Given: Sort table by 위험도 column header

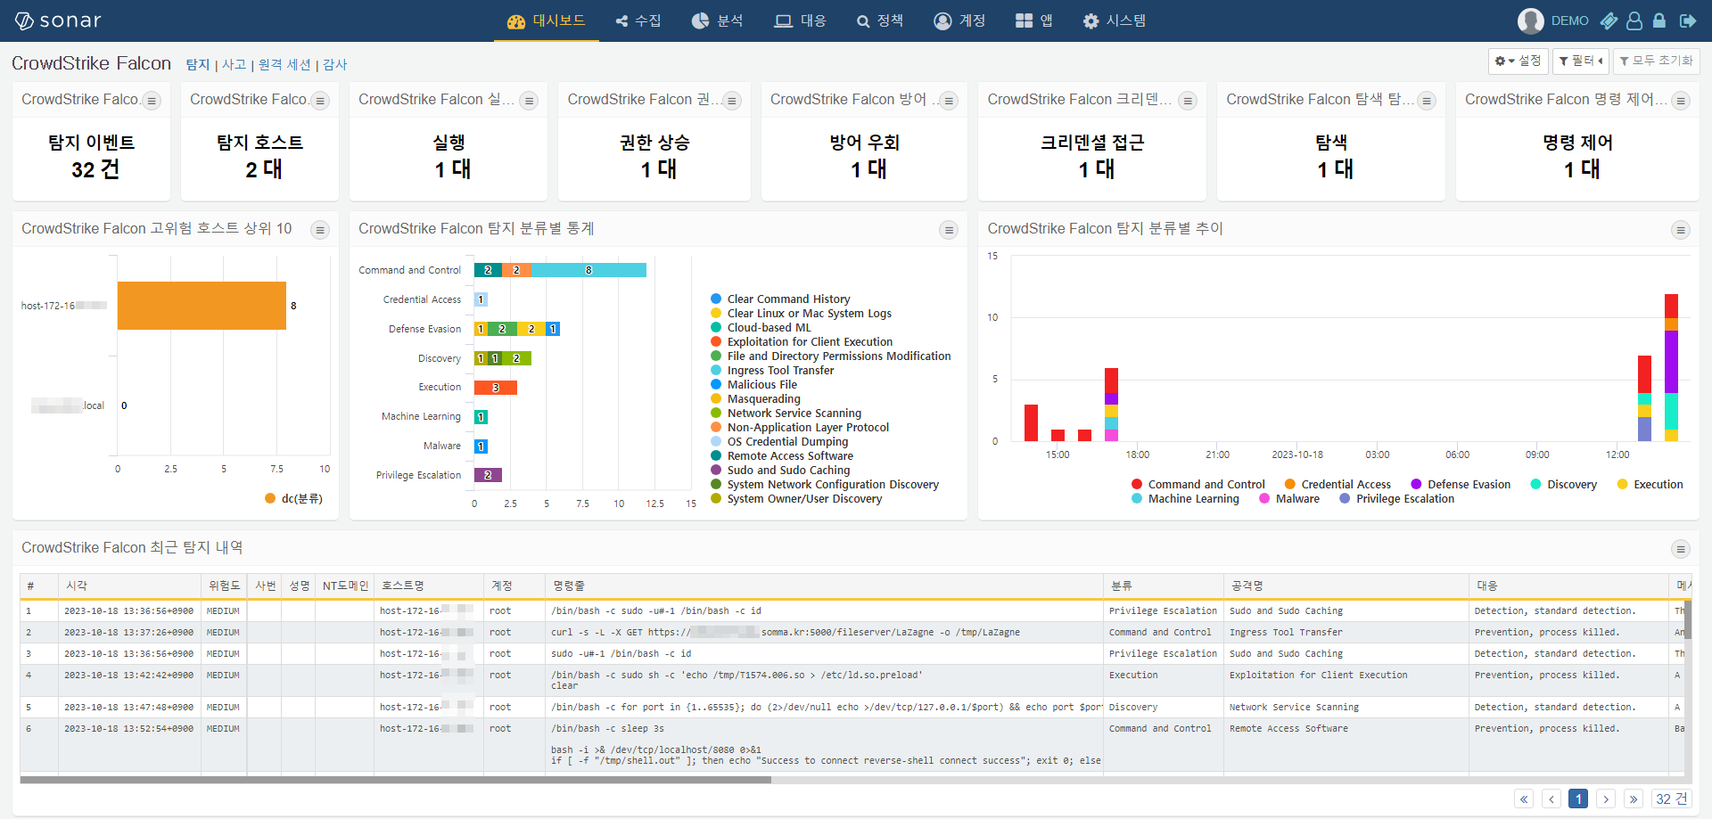Looking at the screenshot, I should point(224,586).
